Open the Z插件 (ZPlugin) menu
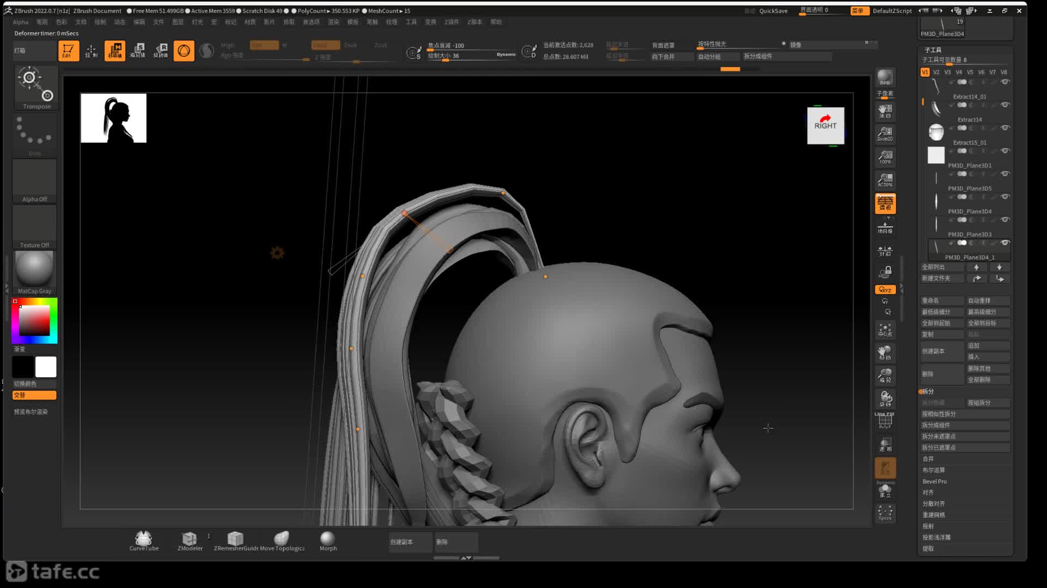 452,22
